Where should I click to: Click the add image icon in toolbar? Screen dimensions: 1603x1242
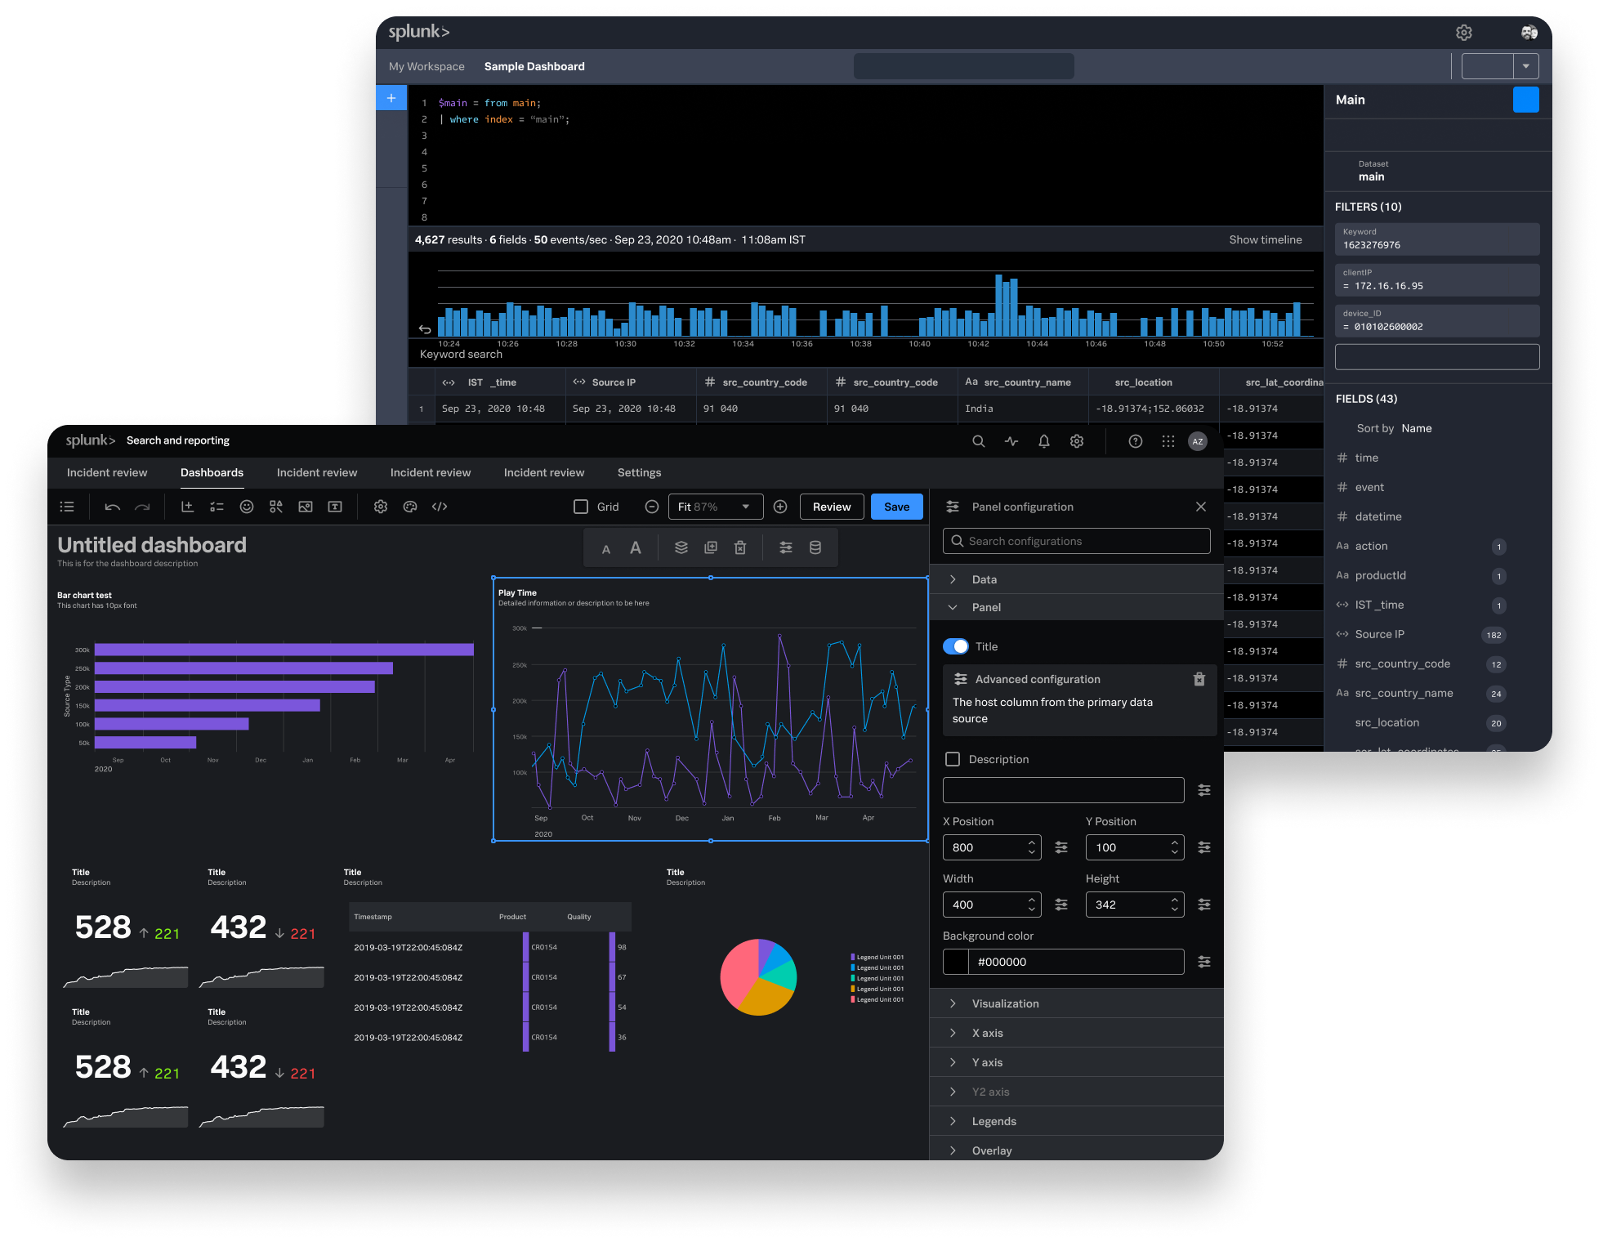306,507
